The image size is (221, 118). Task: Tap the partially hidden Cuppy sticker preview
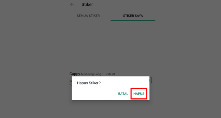(x=71, y=83)
